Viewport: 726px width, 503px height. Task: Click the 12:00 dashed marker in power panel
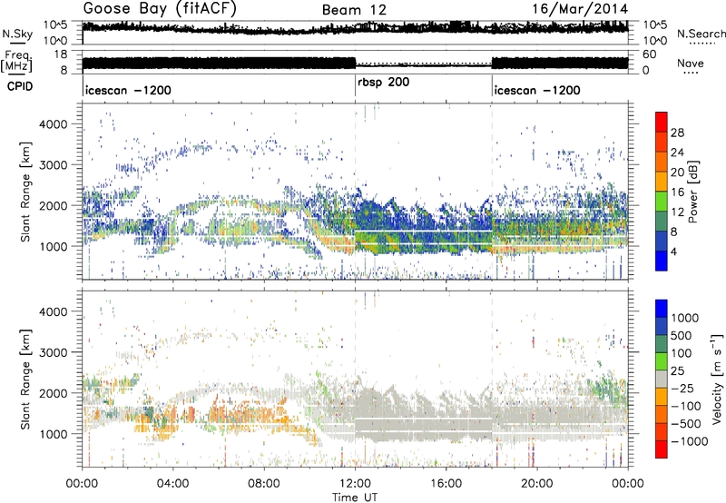(355, 192)
